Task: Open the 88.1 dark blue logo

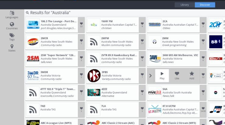Action: 216,42
